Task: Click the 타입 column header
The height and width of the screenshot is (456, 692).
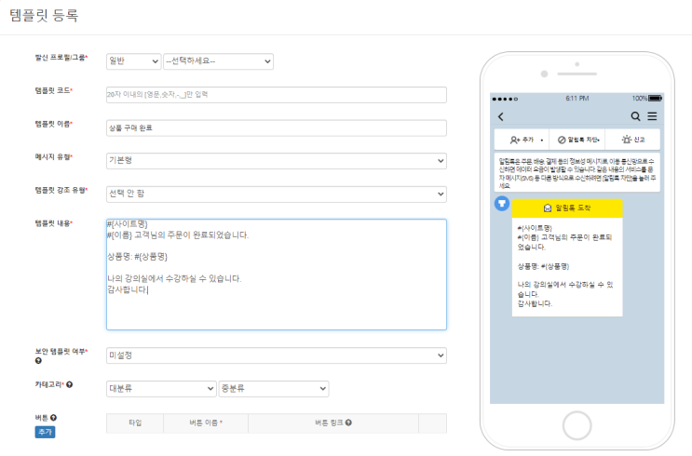Action: (135, 422)
